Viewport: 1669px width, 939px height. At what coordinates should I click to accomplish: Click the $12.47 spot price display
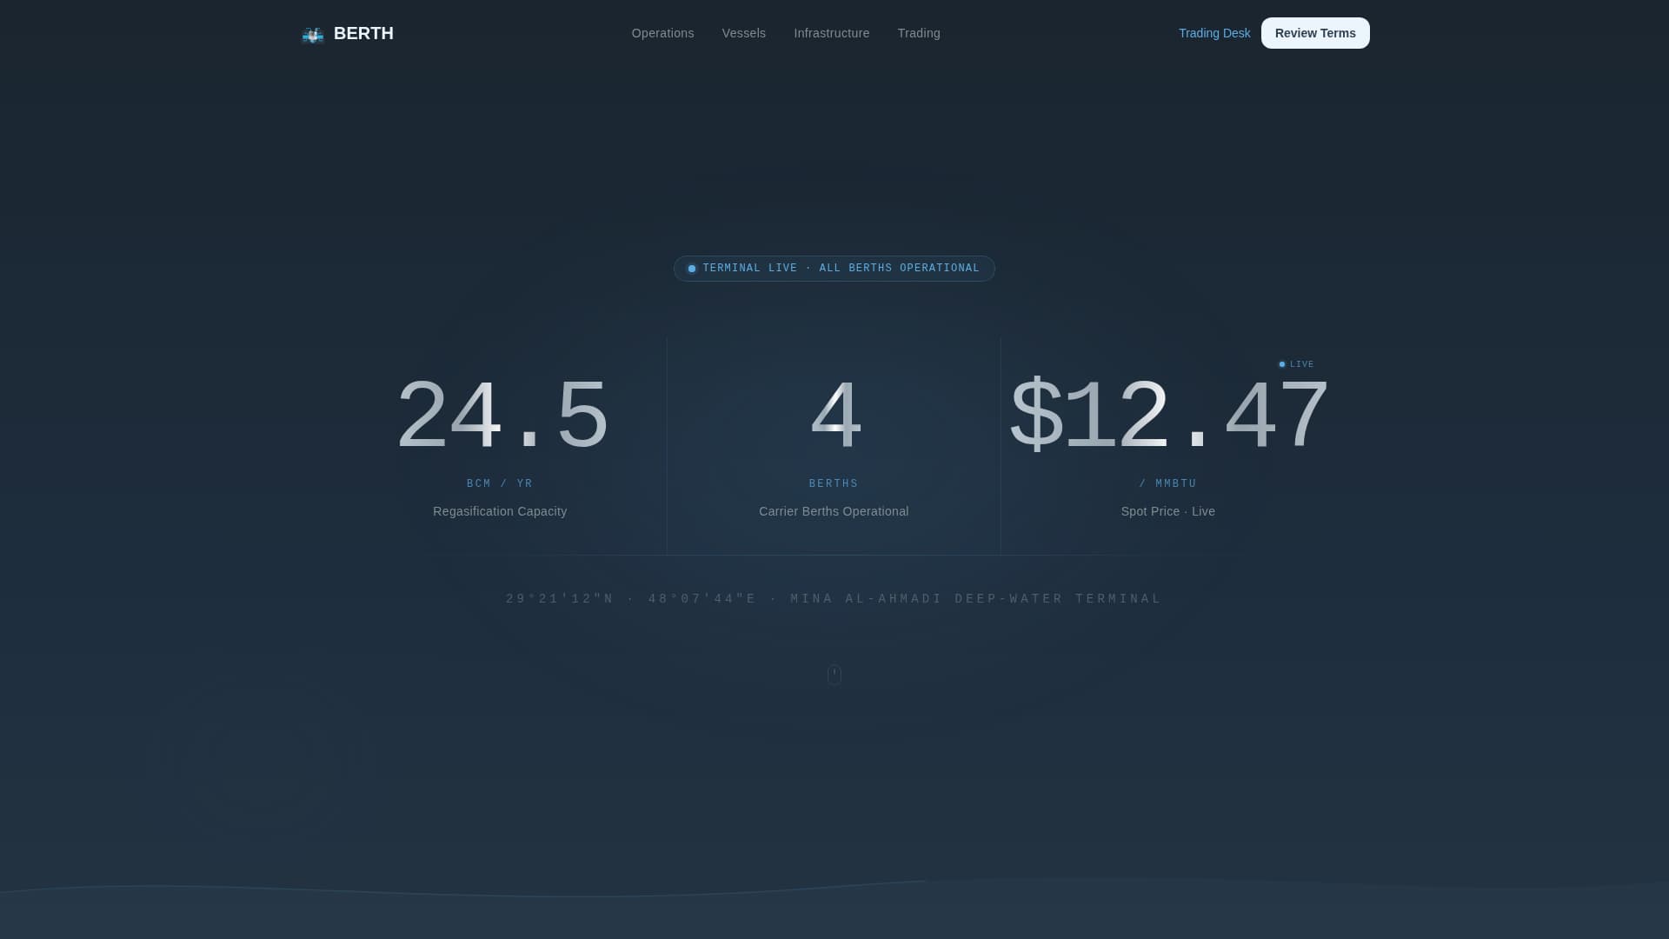(x=1168, y=416)
